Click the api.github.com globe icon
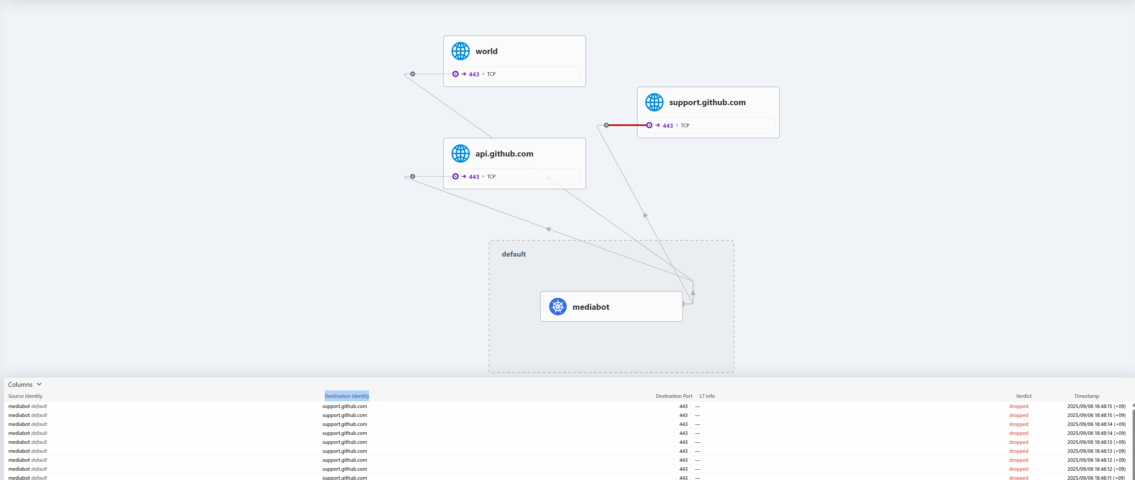 460,154
